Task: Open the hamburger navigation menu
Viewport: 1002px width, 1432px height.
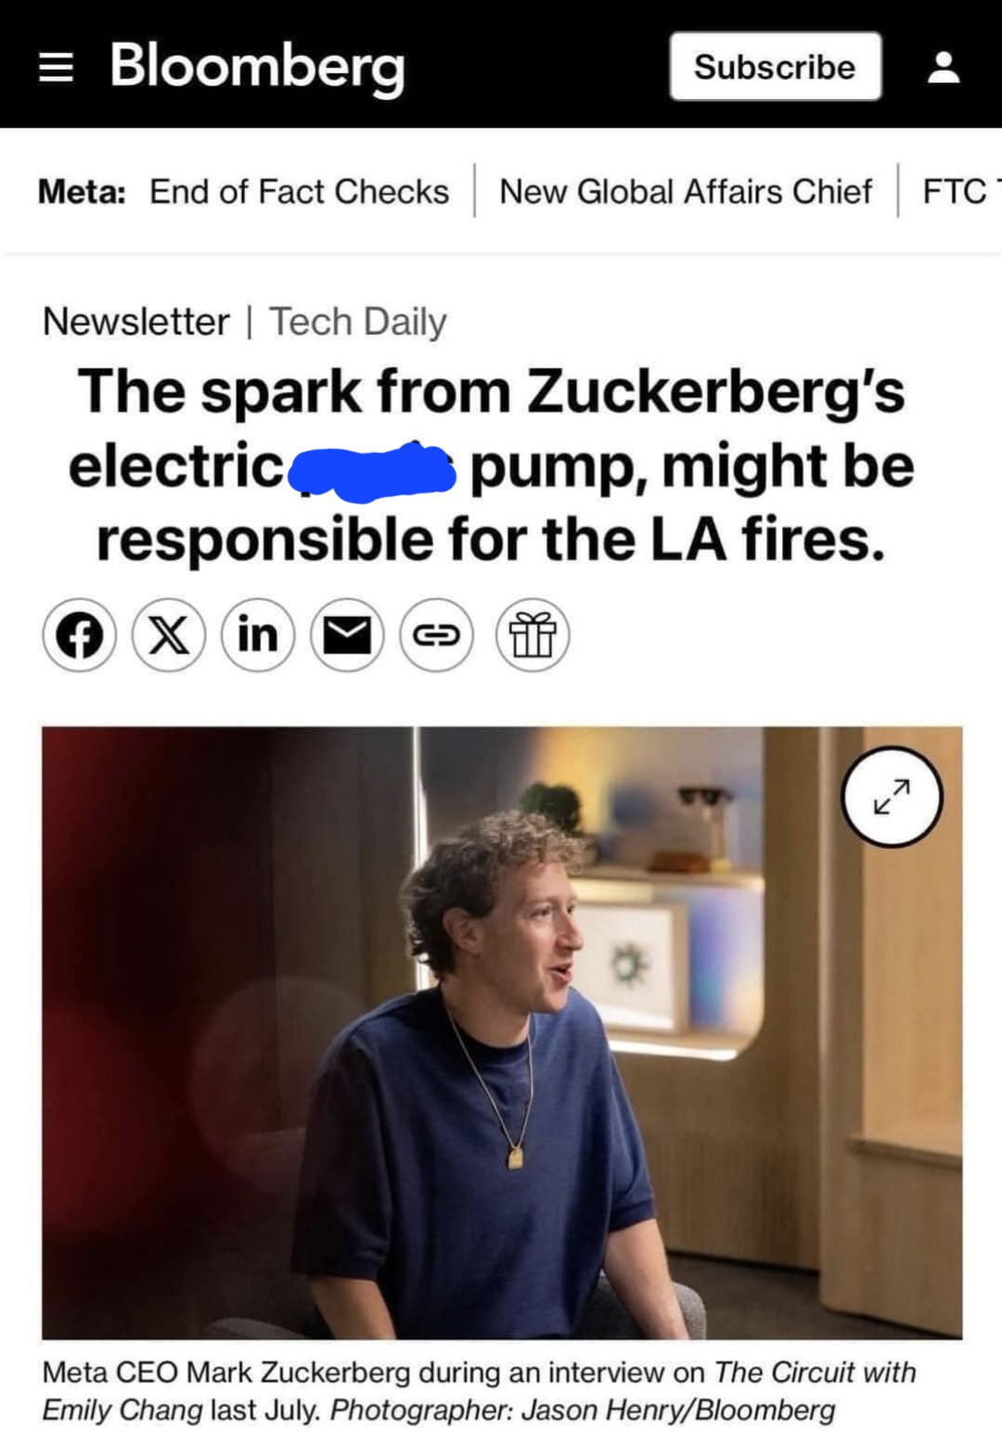Action: [x=56, y=67]
